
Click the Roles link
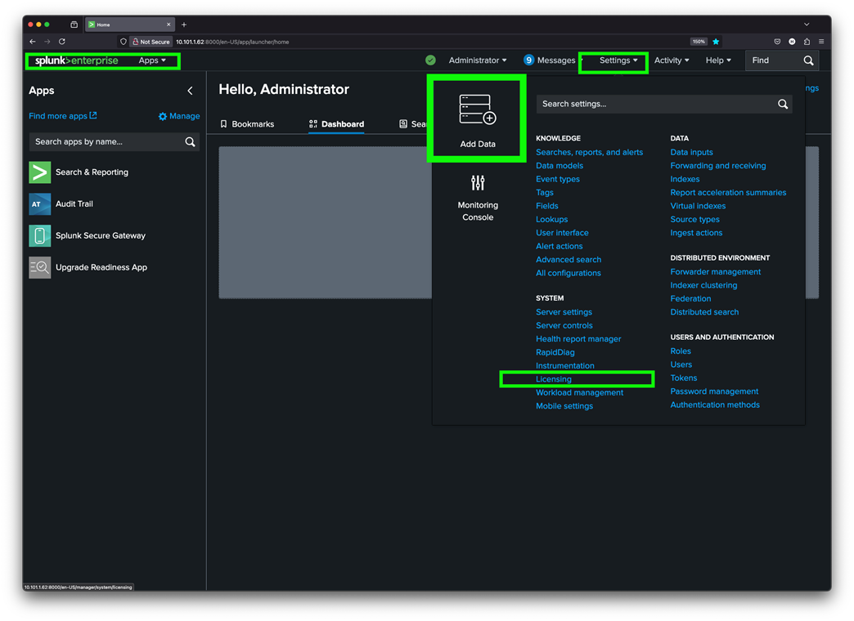(681, 351)
